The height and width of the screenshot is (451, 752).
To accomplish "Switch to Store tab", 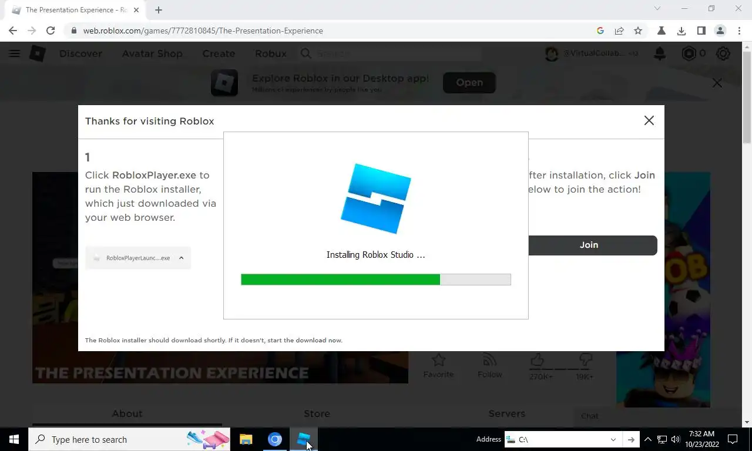I will pyautogui.click(x=317, y=414).
